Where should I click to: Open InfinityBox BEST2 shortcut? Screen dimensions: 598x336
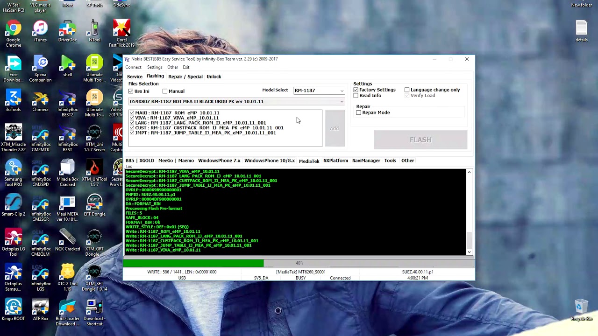[x=67, y=104]
